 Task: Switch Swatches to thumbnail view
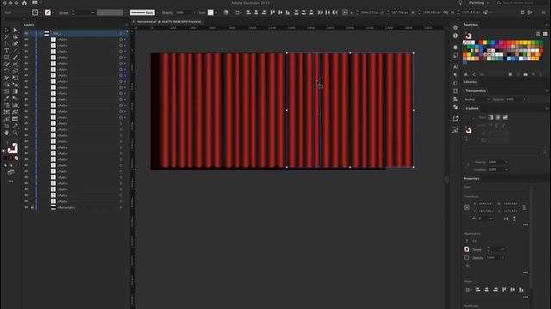545,34
